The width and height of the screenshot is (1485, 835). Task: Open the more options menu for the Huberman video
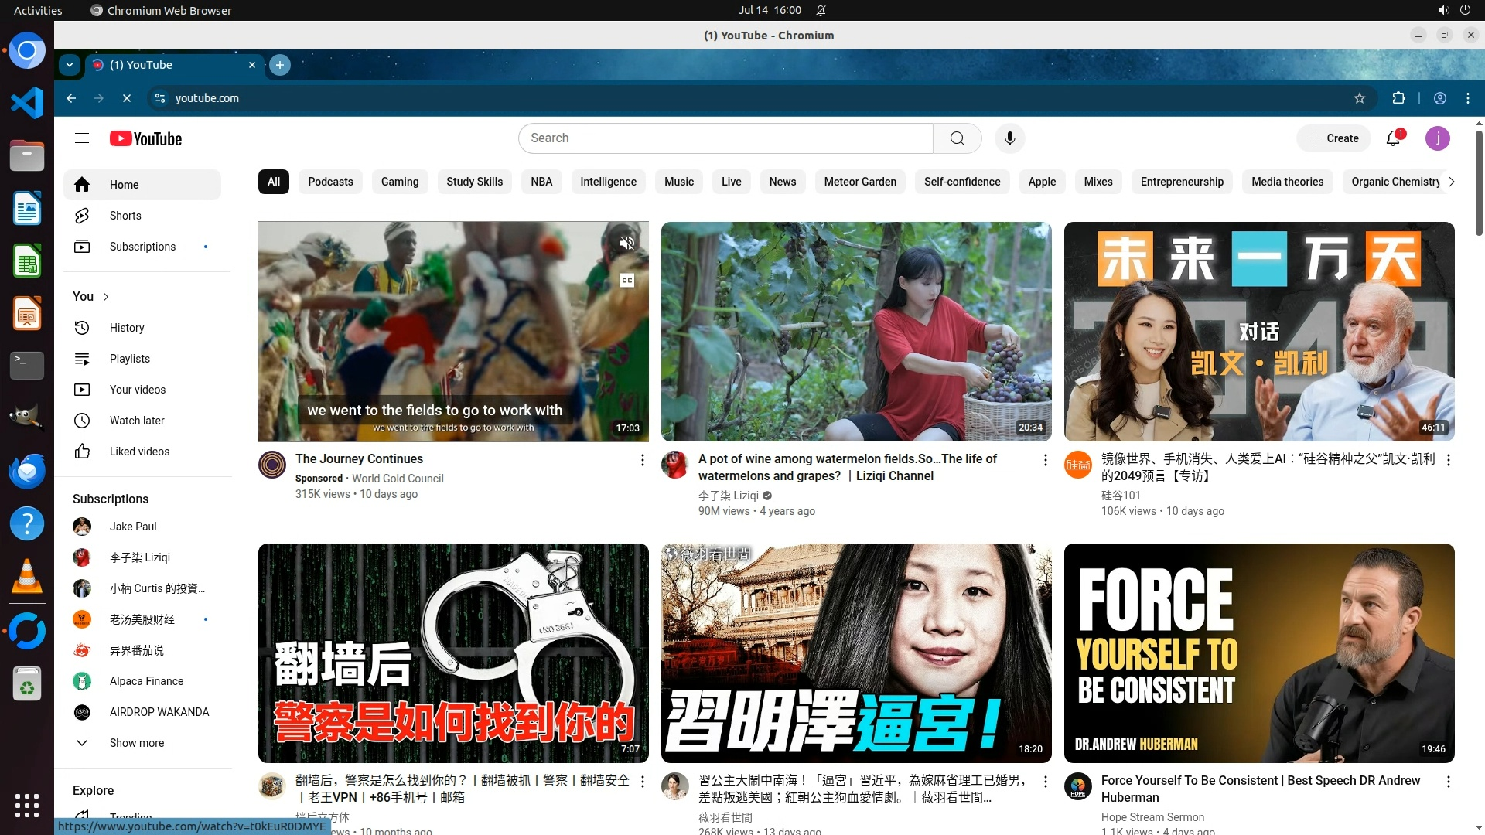coord(1448,782)
